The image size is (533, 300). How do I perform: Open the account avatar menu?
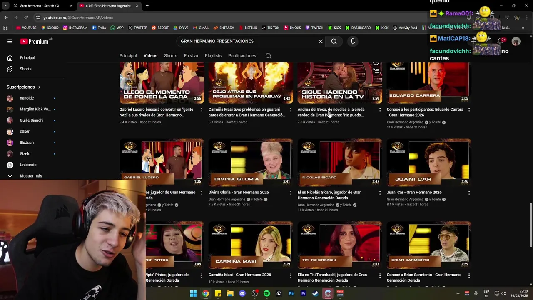click(516, 41)
